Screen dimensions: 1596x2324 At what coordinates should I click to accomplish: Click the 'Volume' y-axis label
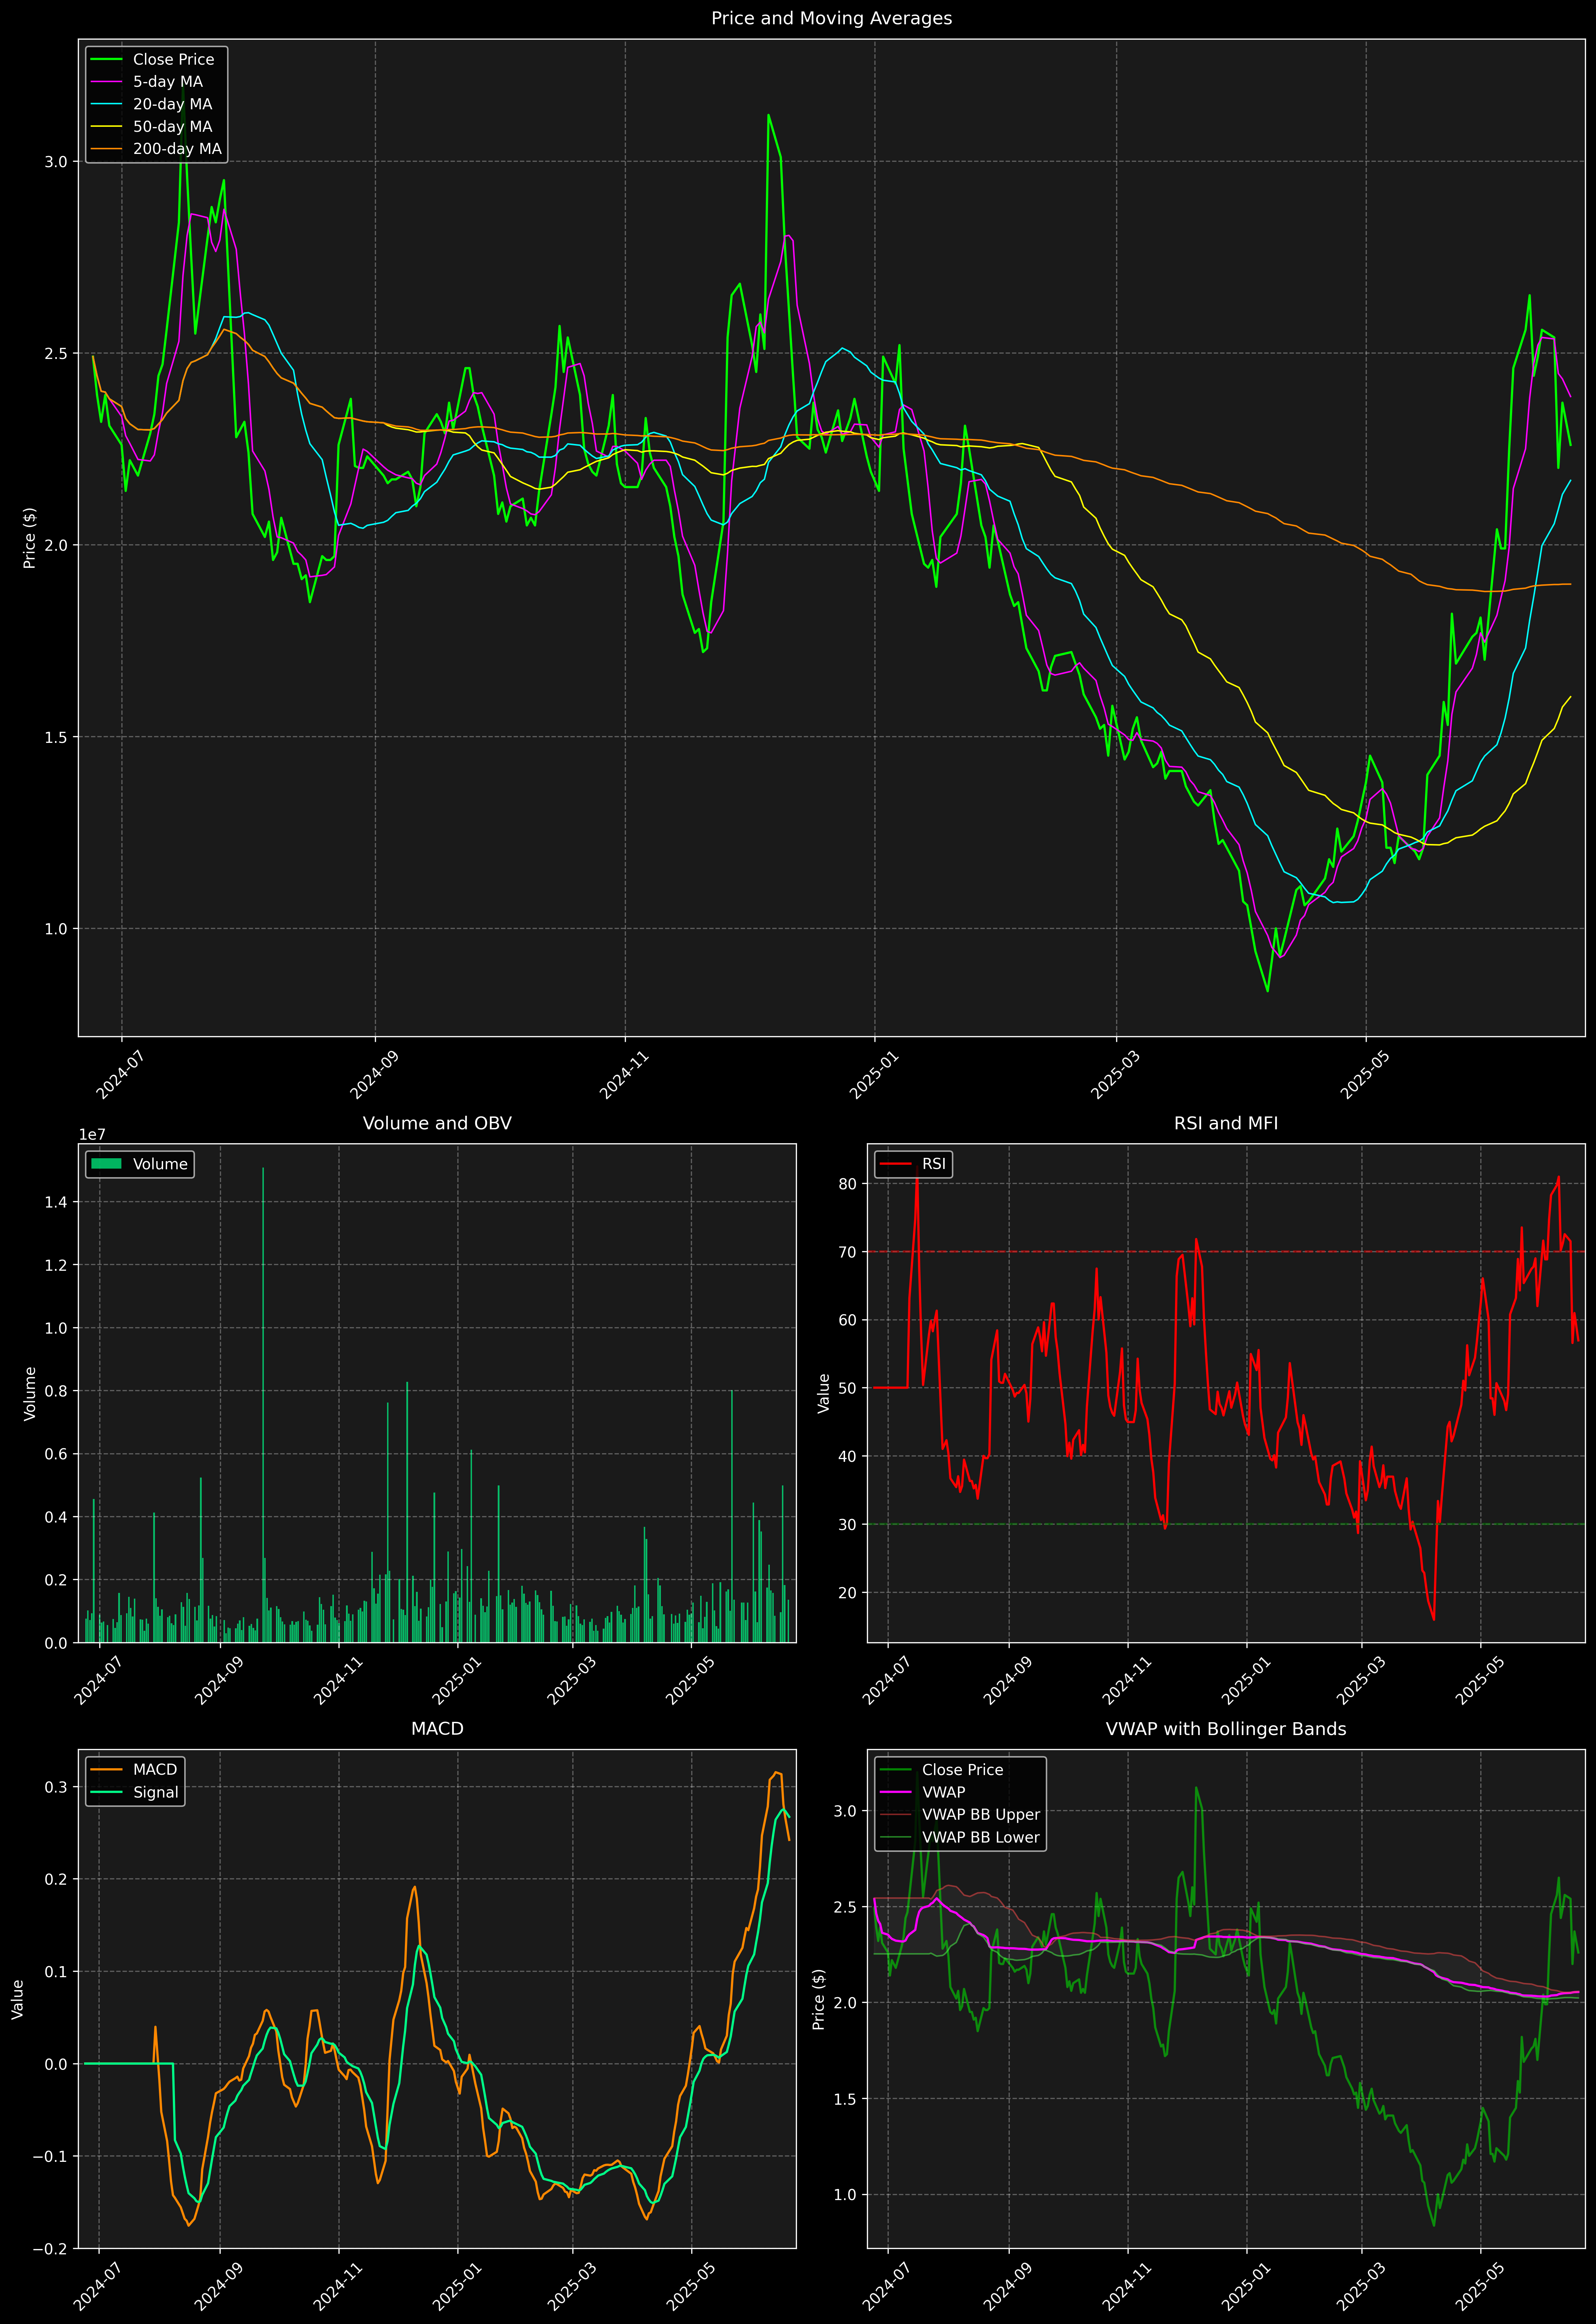(x=30, y=1393)
